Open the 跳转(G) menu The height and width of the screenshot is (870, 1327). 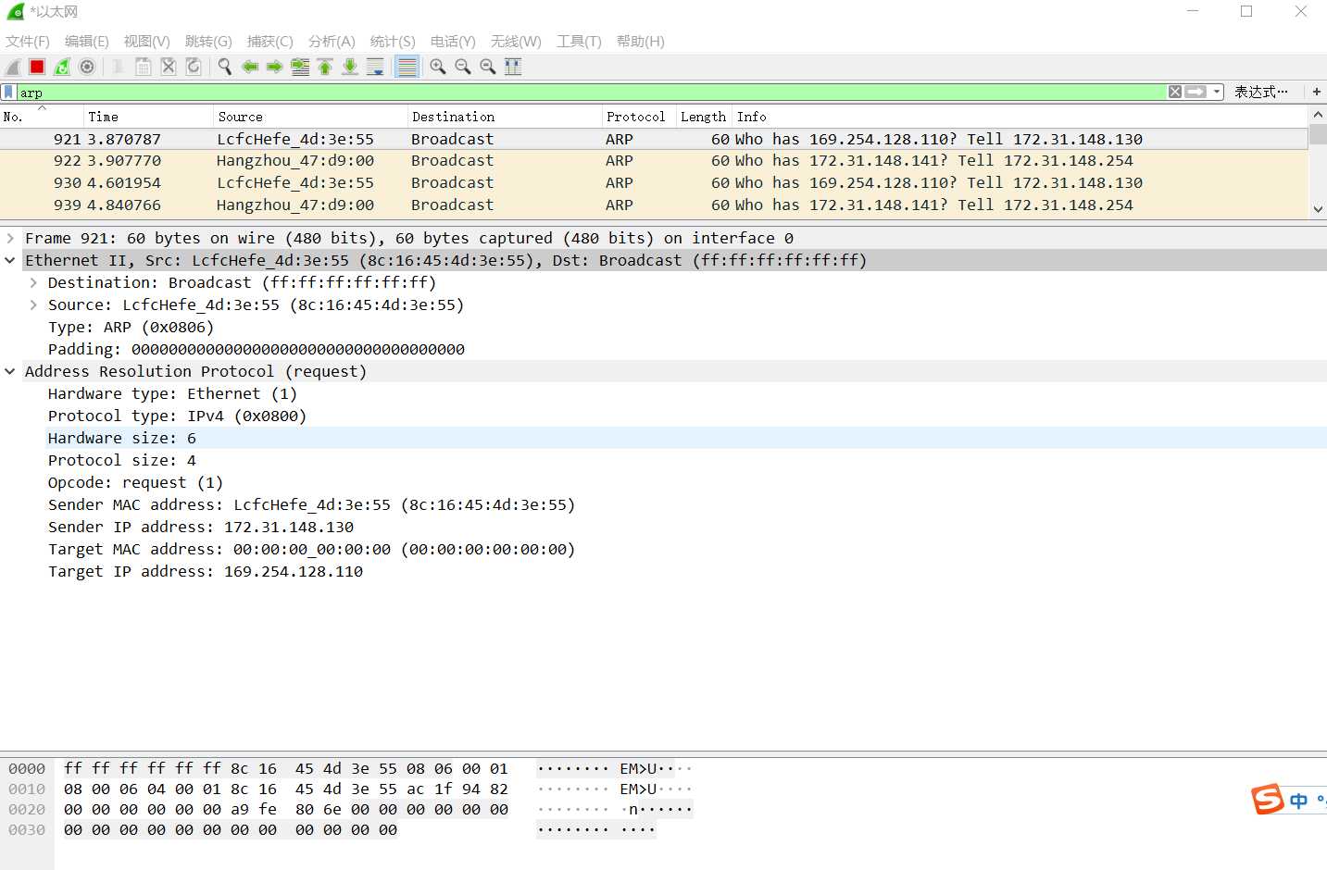coord(208,41)
